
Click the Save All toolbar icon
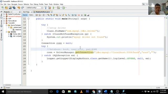pyautogui.click(x=14, y=8)
